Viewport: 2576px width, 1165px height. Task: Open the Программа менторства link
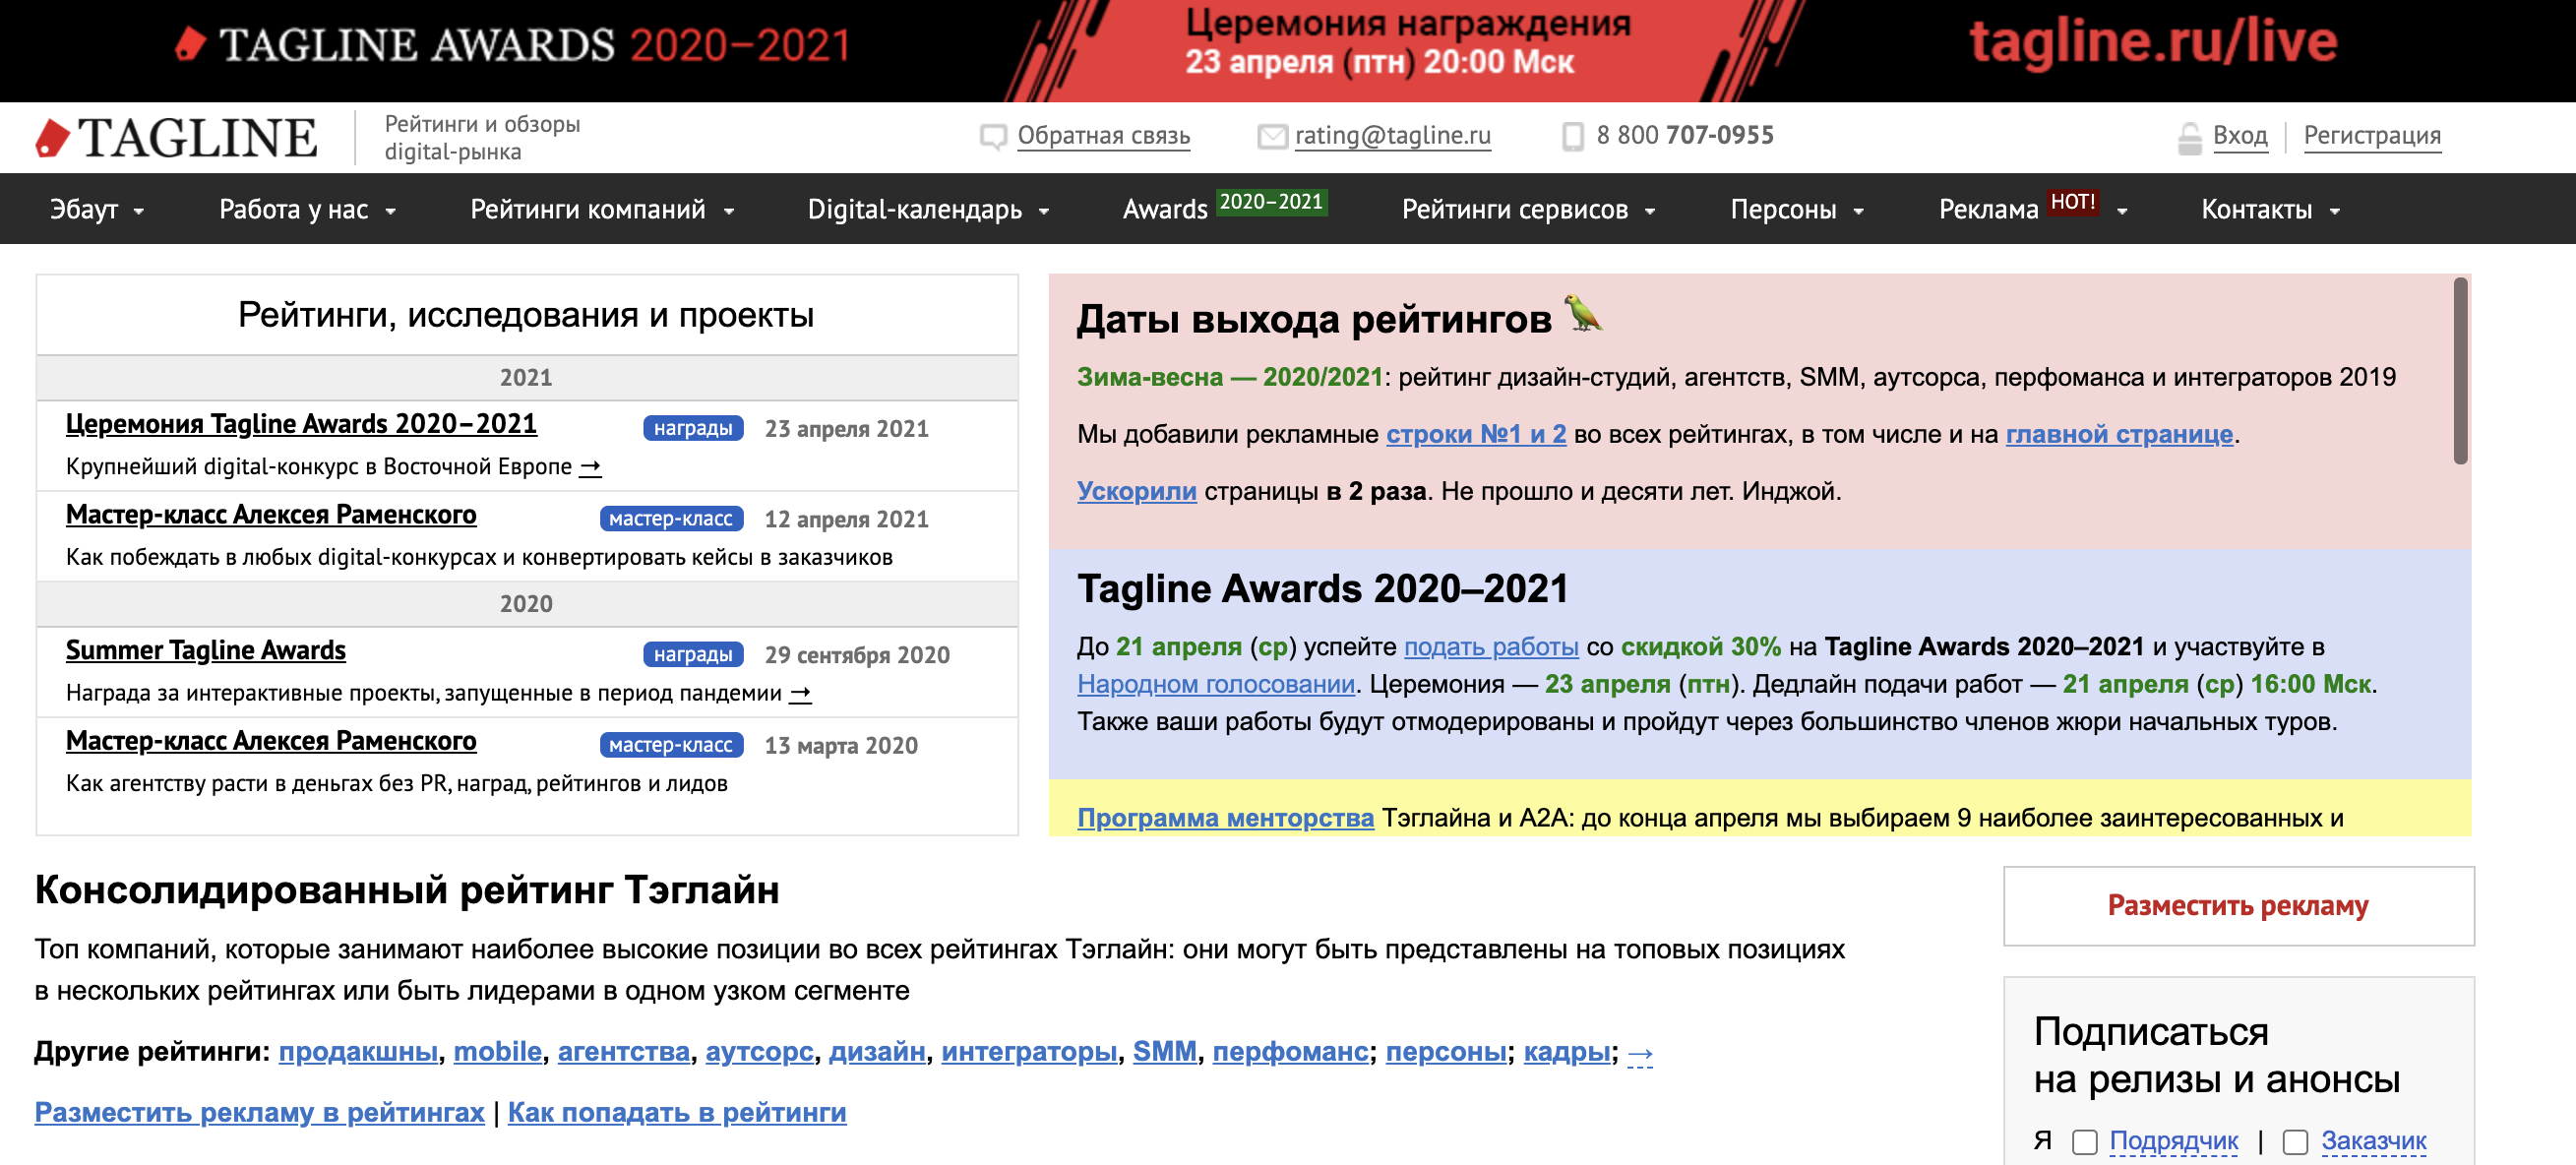tap(1225, 819)
